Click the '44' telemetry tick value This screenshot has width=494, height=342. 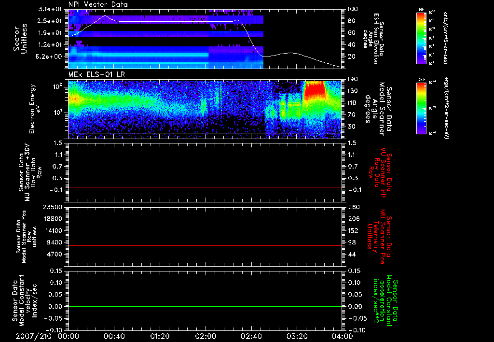[x=352, y=254]
